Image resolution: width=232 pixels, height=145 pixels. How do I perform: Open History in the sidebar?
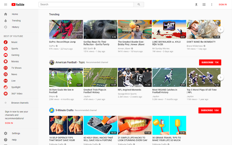(x=16, y=27)
